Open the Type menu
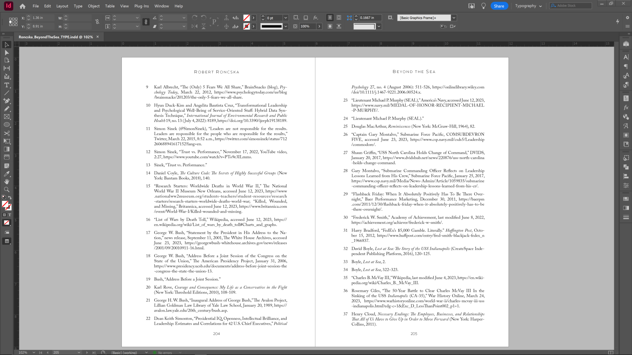The image size is (632, 355). tap(78, 6)
